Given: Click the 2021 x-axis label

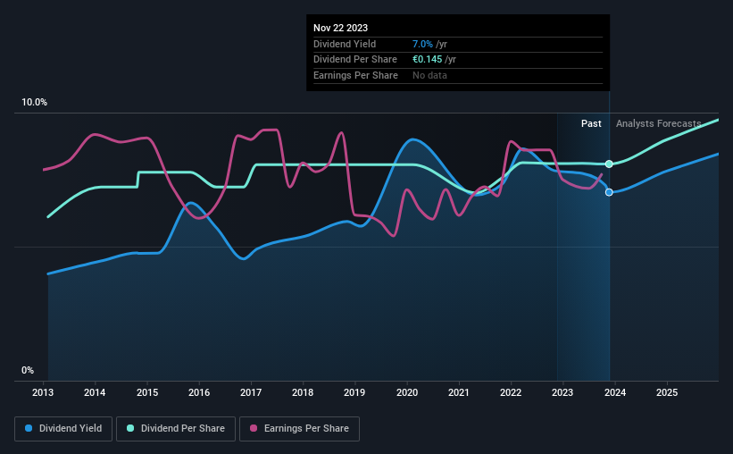Looking at the screenshot, I should pyautogui.click(x=459, y=392).
